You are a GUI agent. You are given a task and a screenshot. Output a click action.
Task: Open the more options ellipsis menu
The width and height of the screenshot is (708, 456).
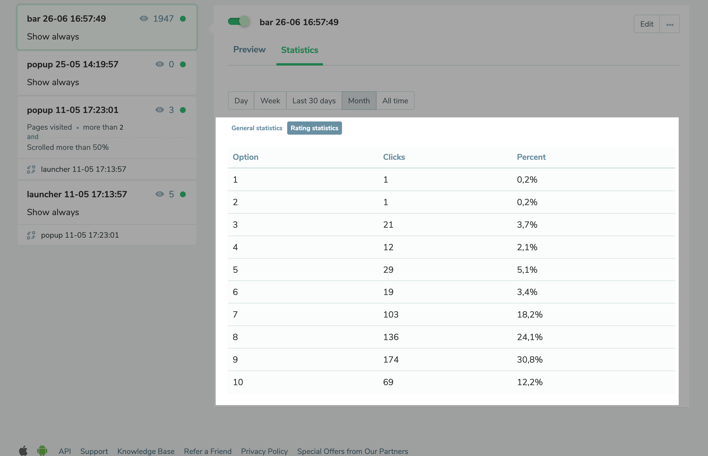pos(669,24)
